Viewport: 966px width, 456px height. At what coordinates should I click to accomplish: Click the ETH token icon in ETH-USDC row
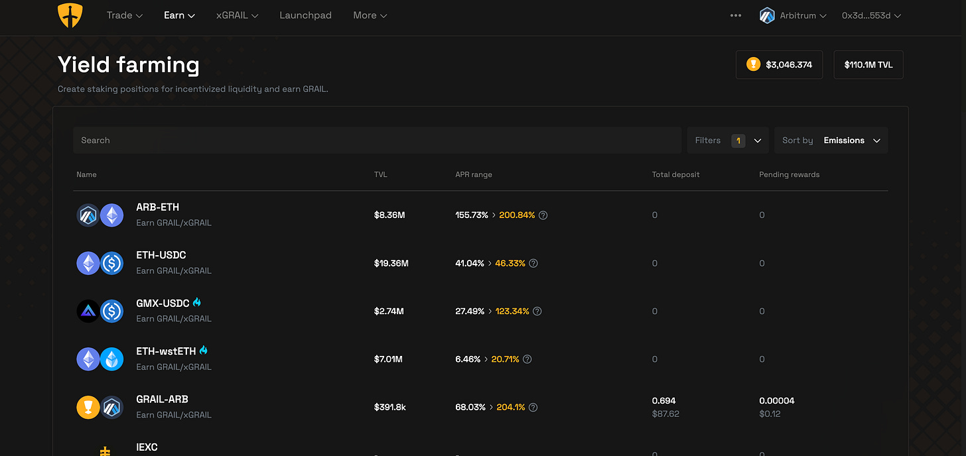88,263
